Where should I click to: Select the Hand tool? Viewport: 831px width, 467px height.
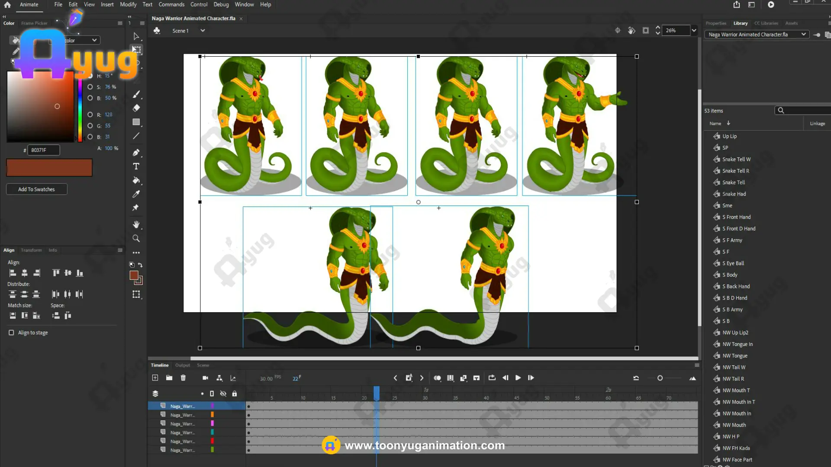coord(136,224)
